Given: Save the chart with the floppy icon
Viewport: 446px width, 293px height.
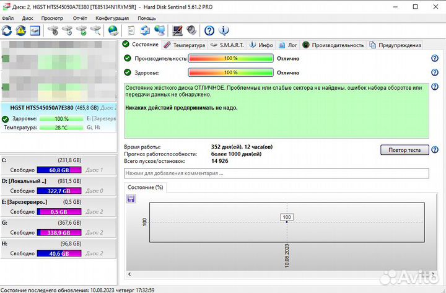Looking at the screenshot, I should [x=131, y=199].
